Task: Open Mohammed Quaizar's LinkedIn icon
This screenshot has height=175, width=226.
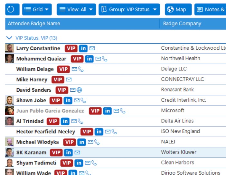Action: [x=89, y=59]
